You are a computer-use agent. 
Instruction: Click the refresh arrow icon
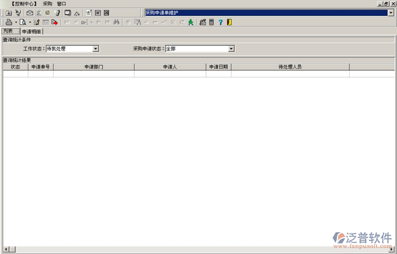click(x=182, y=22)
